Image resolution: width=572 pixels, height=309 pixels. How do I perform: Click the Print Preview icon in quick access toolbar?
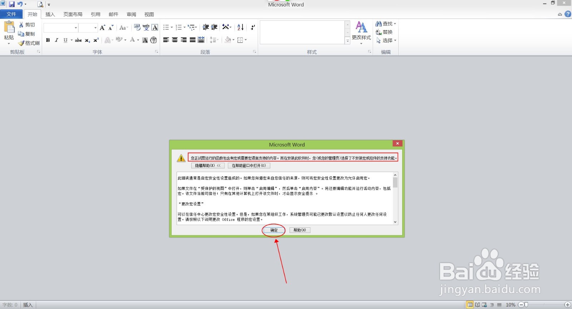(x=40, y=4)
